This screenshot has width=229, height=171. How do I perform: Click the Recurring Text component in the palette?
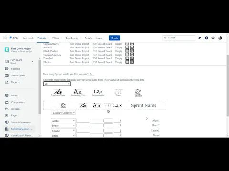click(x=78, y=93)
